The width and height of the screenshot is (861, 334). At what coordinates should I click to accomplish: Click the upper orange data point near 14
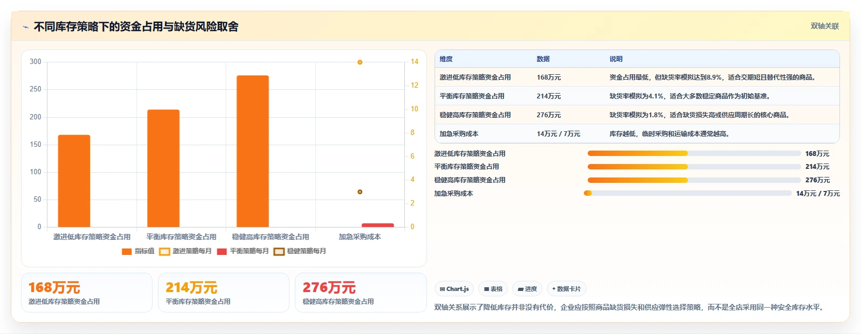[360, 62]
